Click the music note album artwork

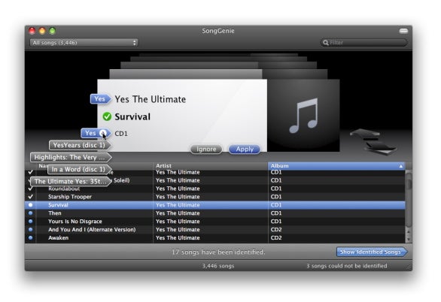pos(303,116)
